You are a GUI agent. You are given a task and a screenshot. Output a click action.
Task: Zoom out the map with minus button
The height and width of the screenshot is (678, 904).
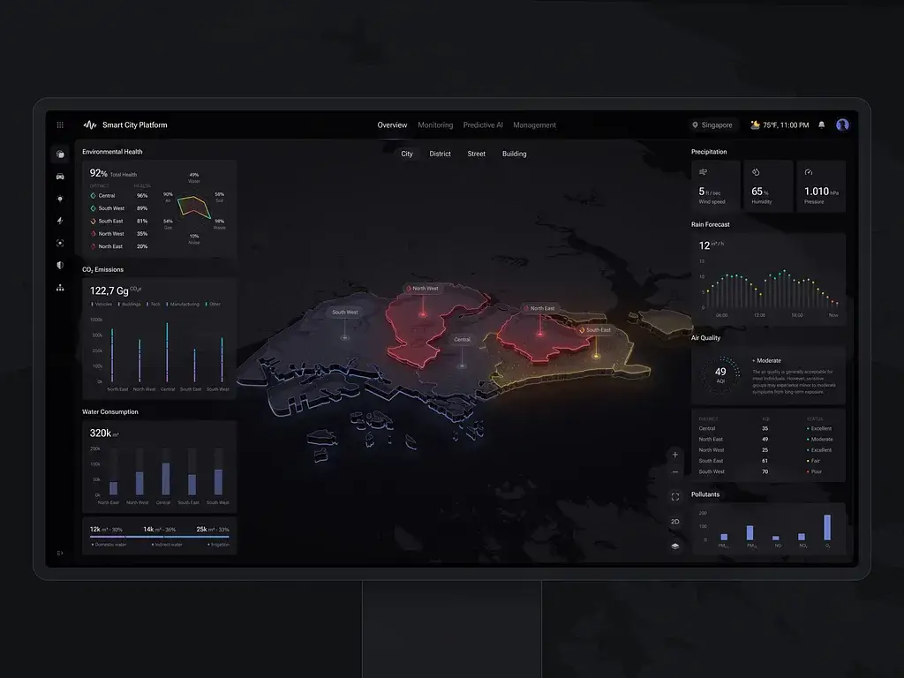(x=675, y=472)
